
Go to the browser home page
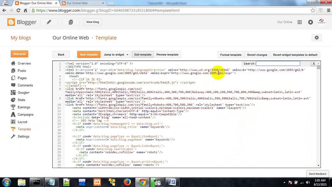click(x=25, y=10)
